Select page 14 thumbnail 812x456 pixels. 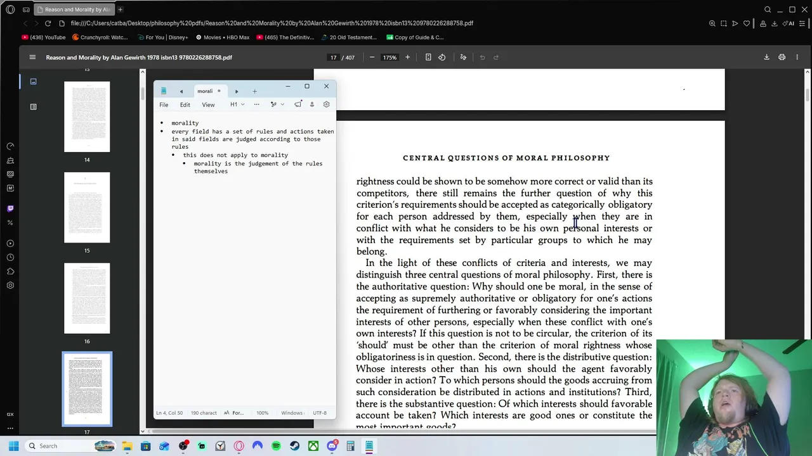point(87,117)
